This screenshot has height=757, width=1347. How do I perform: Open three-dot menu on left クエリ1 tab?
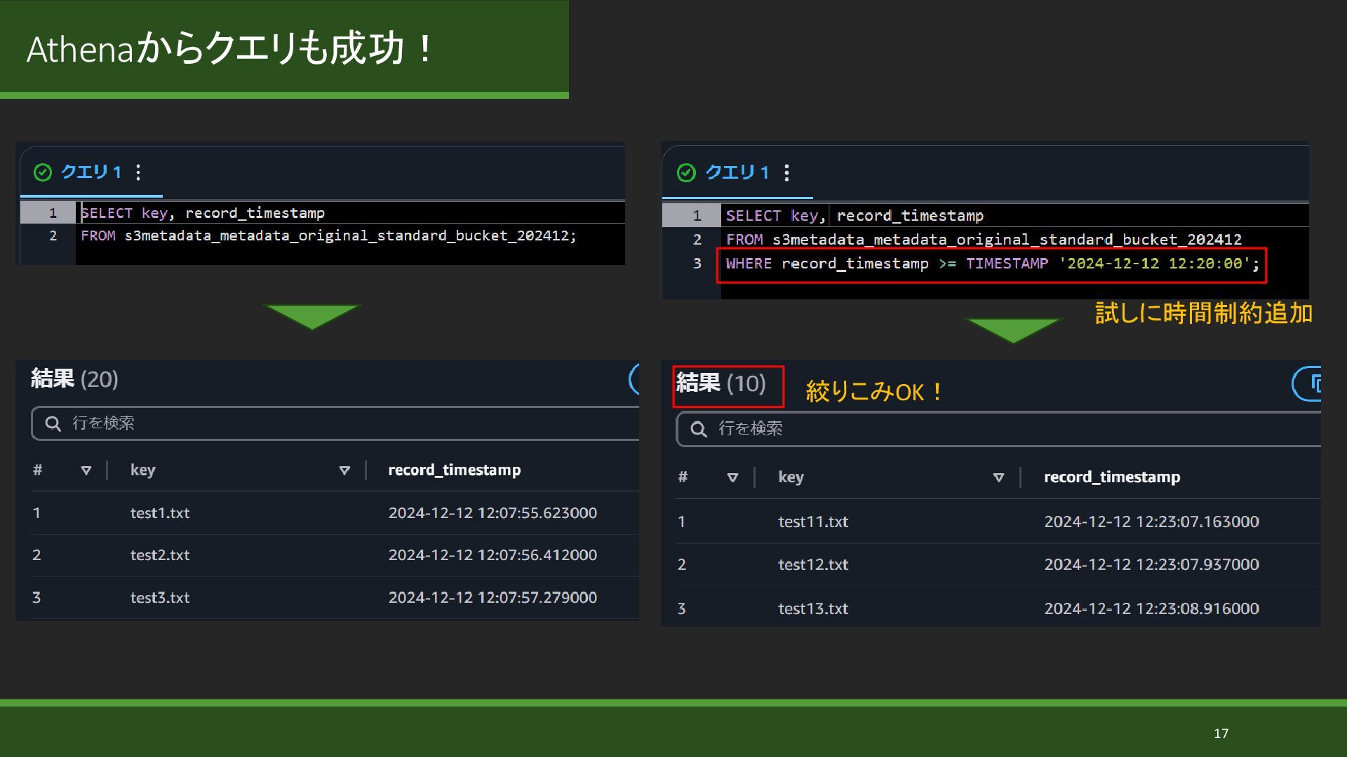[138, 172]
